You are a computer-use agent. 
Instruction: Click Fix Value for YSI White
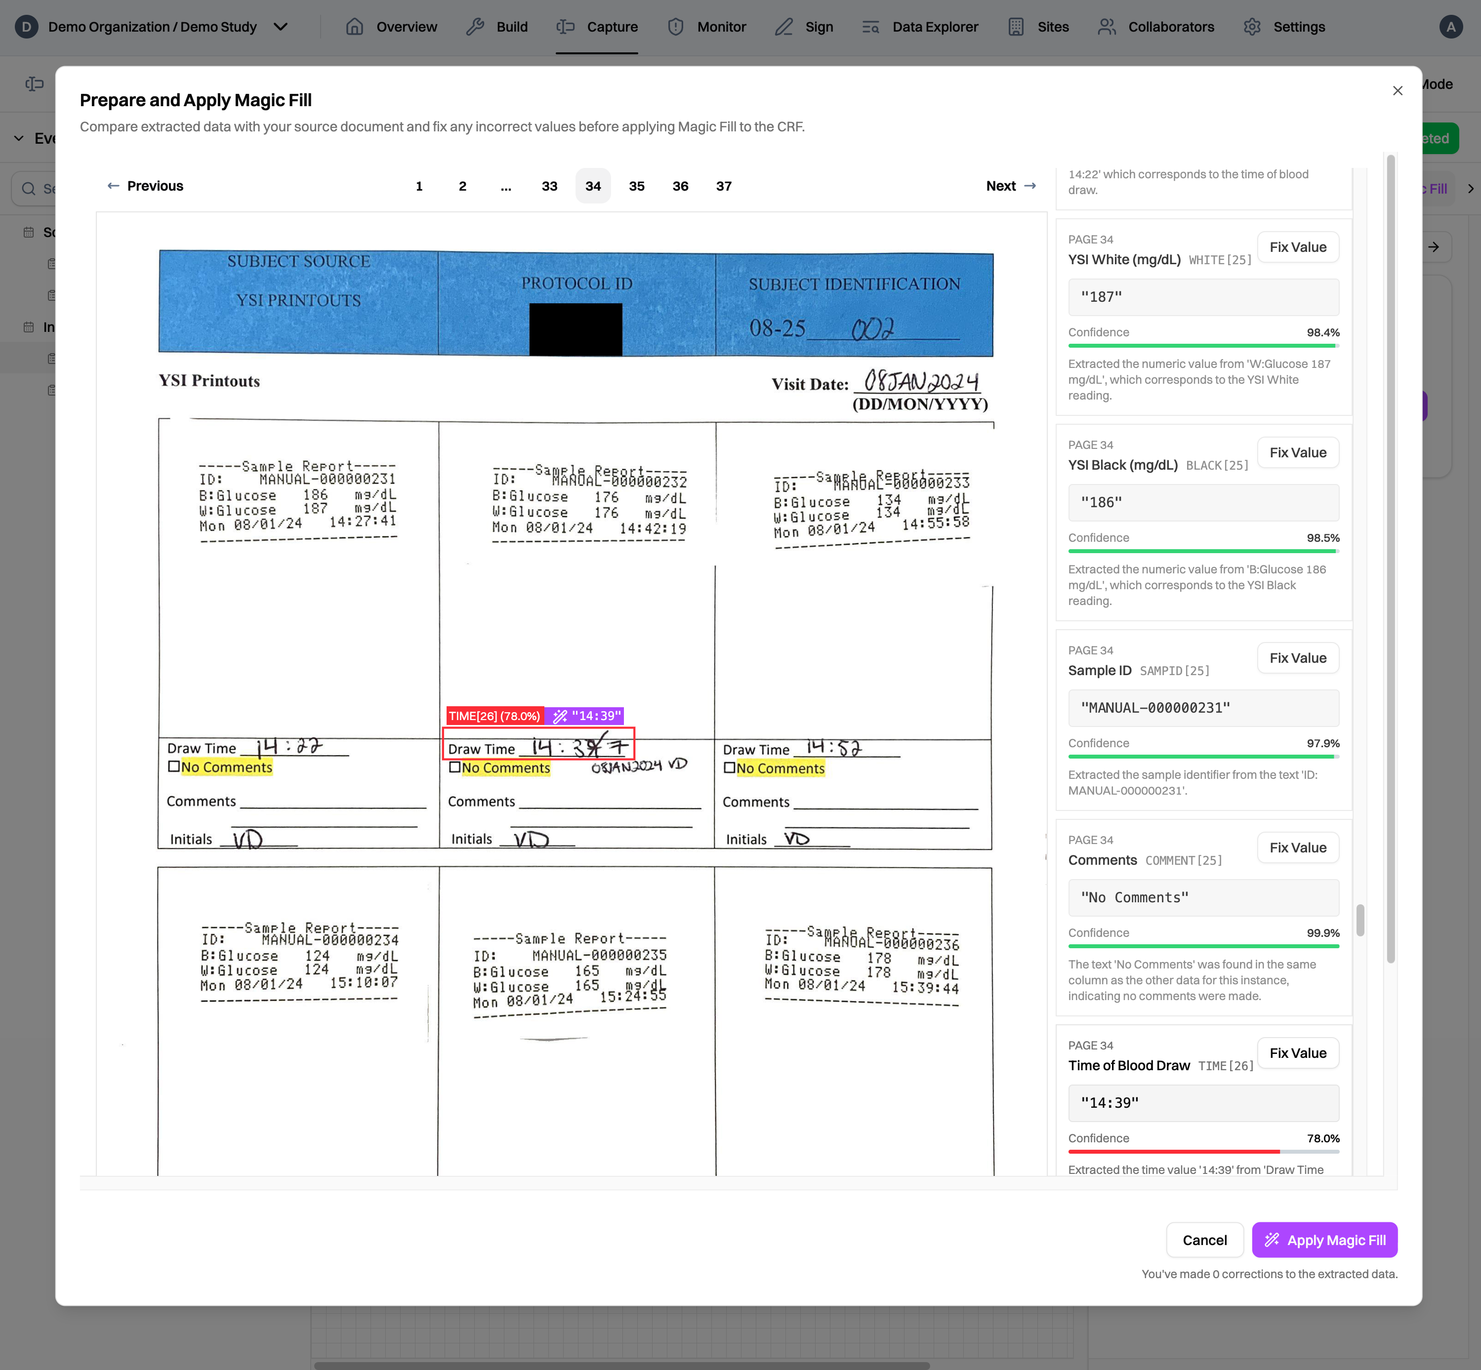coord(1297,247)
